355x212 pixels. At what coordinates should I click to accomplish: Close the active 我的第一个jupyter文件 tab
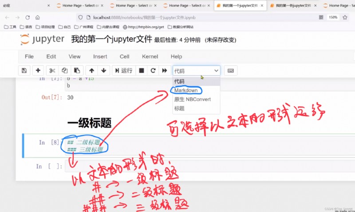pyautogui.click(x=262, y=5)
